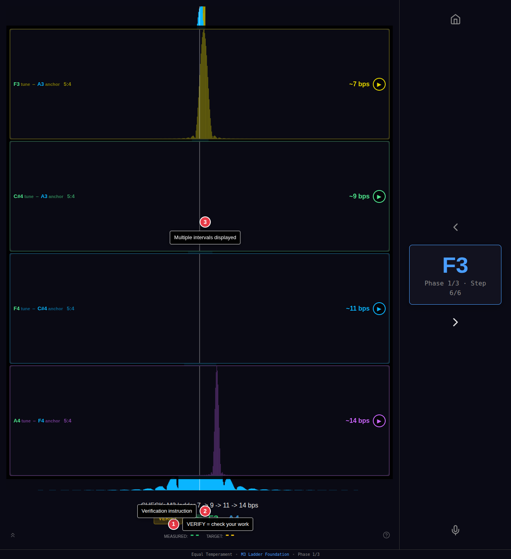Play the F3–A3 interval preview
511x559 pixels.
(x=378, y=84)
